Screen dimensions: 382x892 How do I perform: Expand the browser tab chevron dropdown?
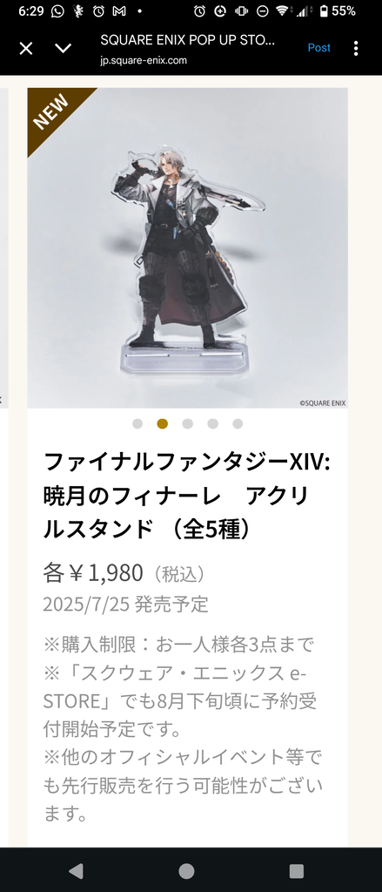pyautogui.click(x=64, y=49)
